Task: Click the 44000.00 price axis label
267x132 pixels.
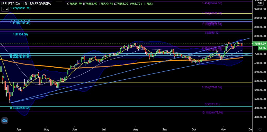Action: tap(260, 117)
